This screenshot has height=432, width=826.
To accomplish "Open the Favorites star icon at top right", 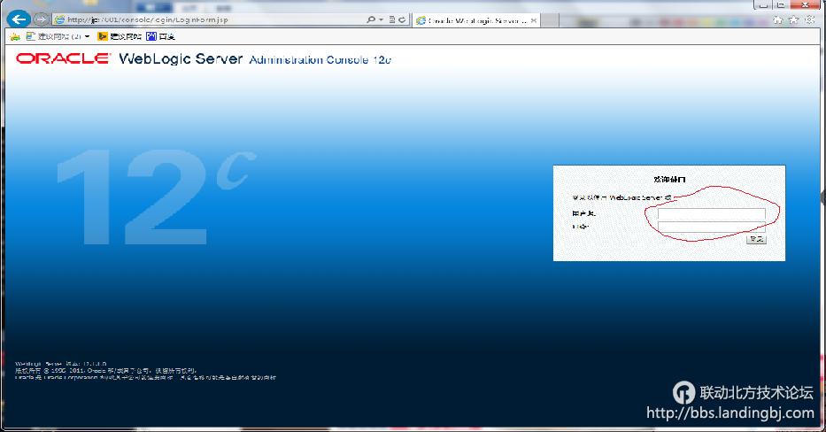I will (794, 19).
